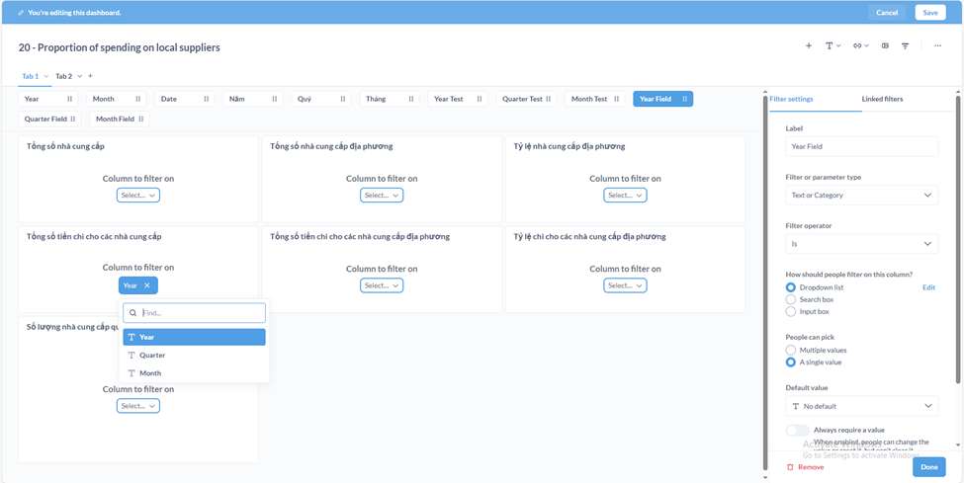
Task: Switch to the Linked filters tab
Action: pos(882,99)
